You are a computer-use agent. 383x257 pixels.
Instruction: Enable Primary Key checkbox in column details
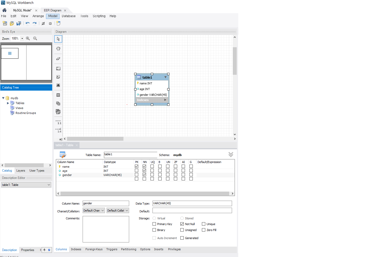coord(154,224)
